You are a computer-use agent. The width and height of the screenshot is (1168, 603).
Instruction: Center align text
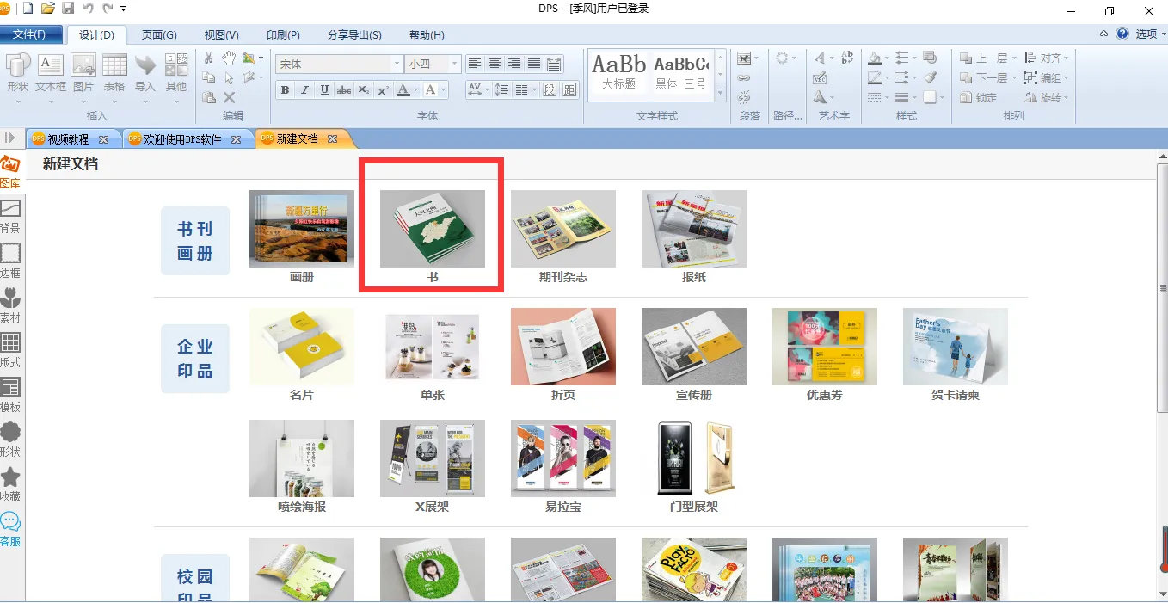click(495, 64)
